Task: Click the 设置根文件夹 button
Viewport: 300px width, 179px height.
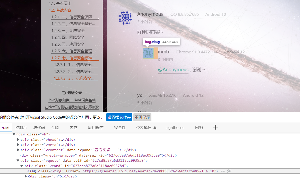Action: [119, 117]
